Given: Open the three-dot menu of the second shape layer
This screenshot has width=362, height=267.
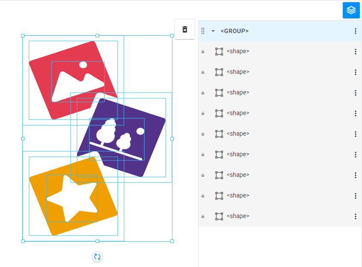Looking at the screenshot, I should point(355,72).
